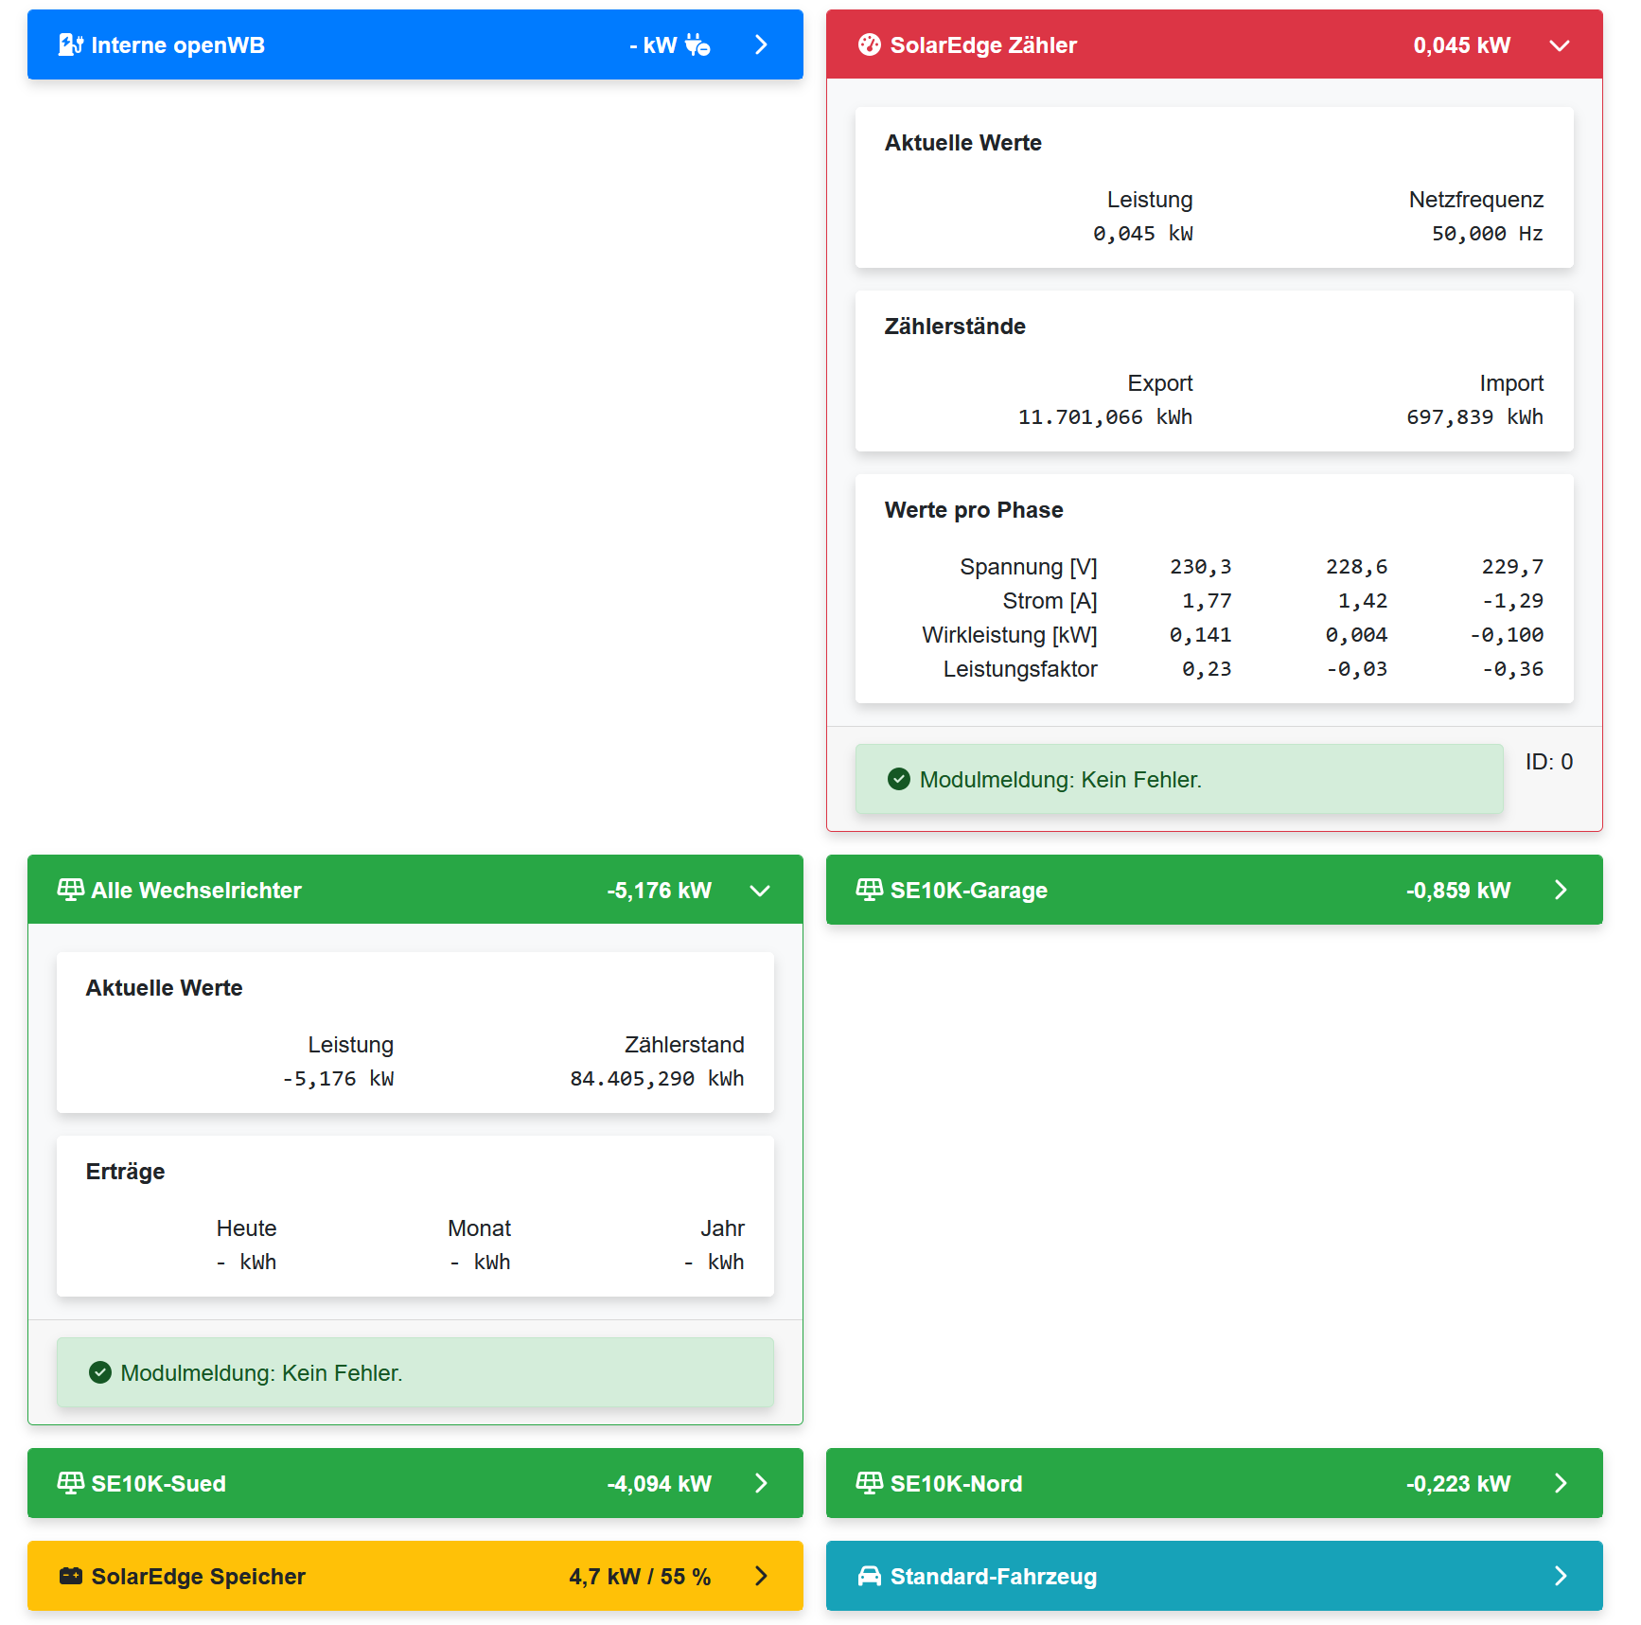Open the Standard-Fahrzeug header title
The width and height of the screenshot is (1641, 1625).
994,1577
